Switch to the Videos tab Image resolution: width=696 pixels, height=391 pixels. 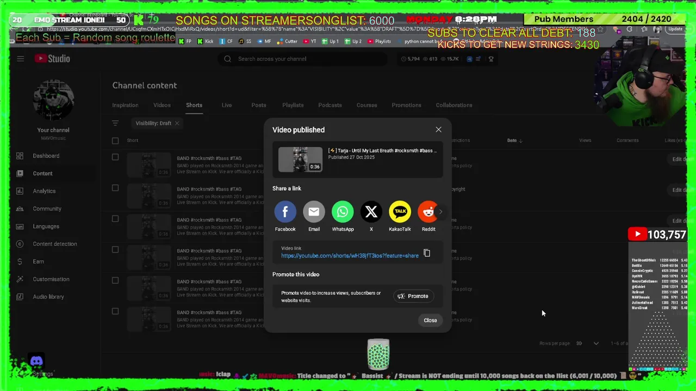point(161,105)
